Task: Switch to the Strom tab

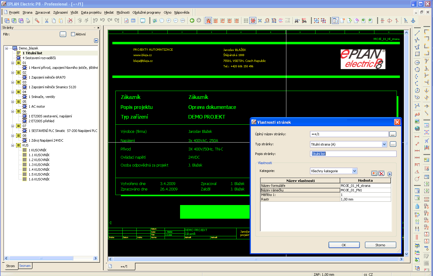Action: point(11,266)
